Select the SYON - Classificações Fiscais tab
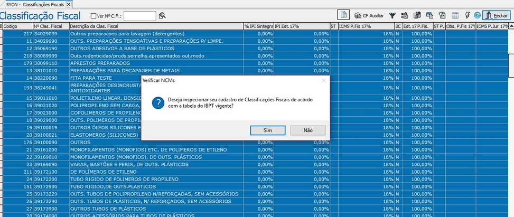Image resolution: width=514 pixels, height=217 pixels. pos(35,4)
